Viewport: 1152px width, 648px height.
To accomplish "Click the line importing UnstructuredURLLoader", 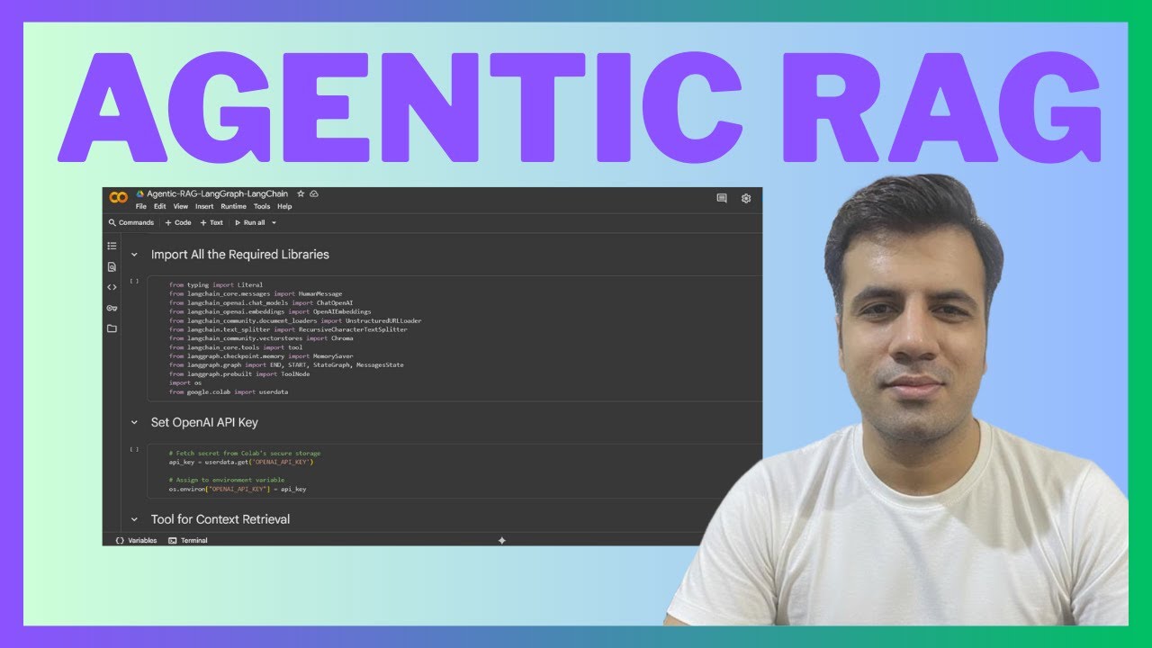I will (x=295, y=320).
